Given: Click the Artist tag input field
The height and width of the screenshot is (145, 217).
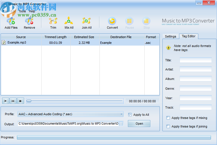Looking at the screenshot, I should [x=195, y=69].
